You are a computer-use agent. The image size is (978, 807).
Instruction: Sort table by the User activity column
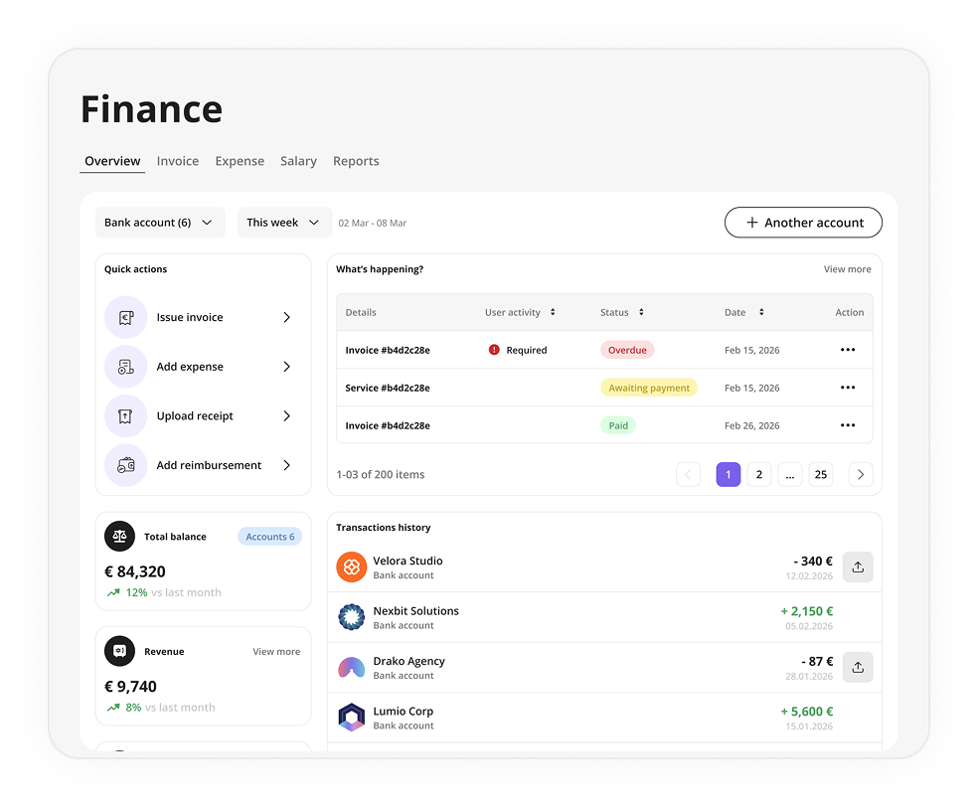tap(553, 312)
